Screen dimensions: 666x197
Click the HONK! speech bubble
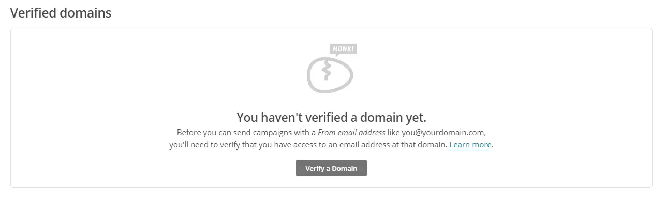pyautogui.click(x=343, y=50)
